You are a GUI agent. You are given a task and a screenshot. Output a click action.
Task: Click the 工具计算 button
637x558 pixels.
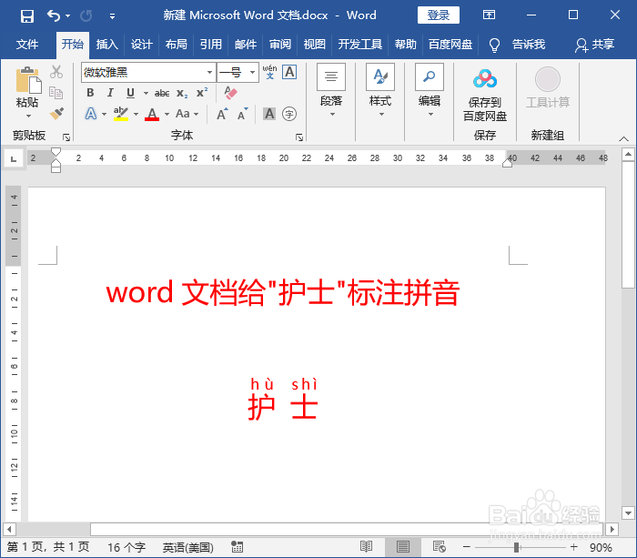tap(548, 87)
